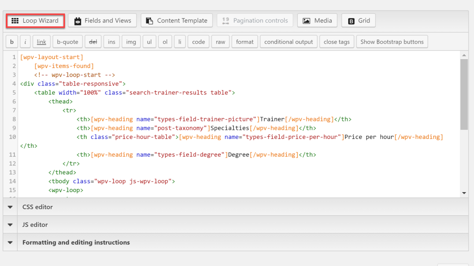Insert a link tag
Viewport: 474px width, 266px height.
pyautogui.click(x=42, y=42)
